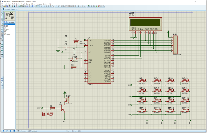
Task: Click the overview thumbnail of the schematic
Action: (10, 16)
